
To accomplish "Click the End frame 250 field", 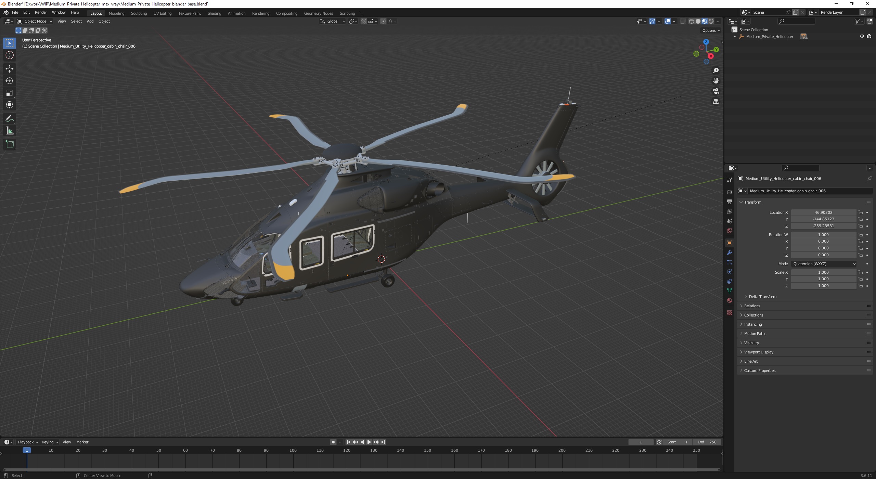I will [x=707, y=442].
